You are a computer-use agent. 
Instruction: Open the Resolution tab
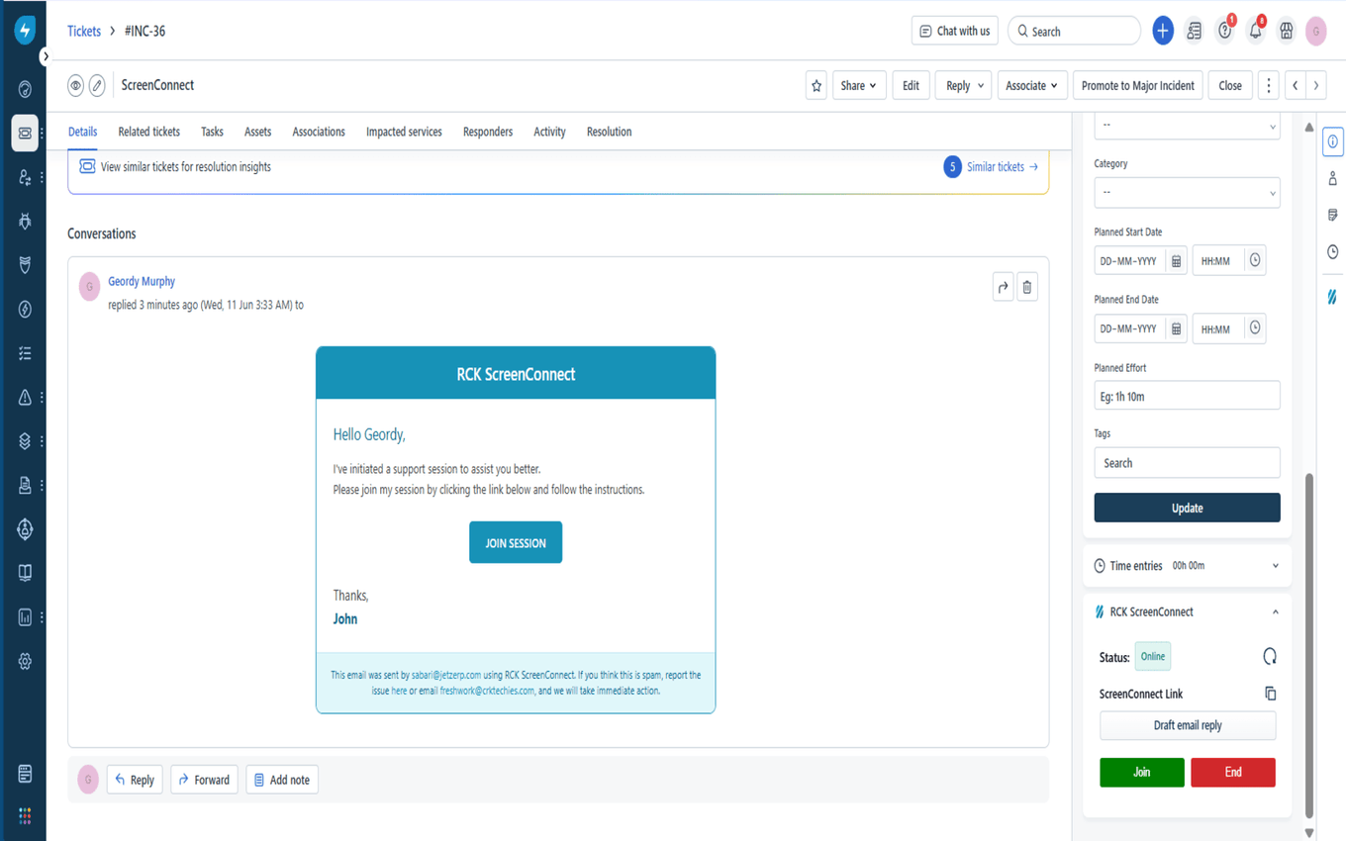609,132
